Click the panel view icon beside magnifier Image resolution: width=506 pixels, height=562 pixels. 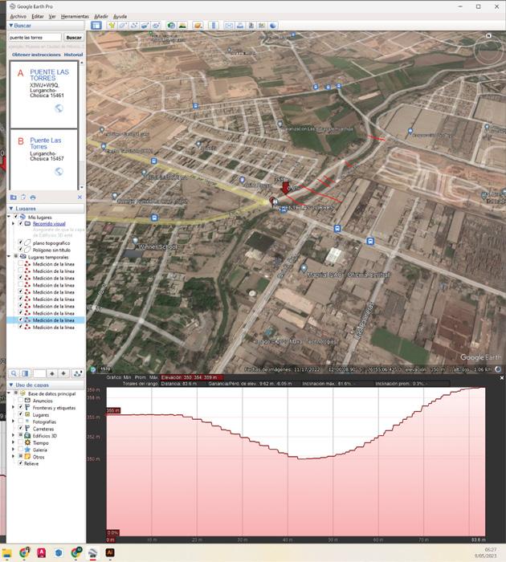tap(25, 373)
